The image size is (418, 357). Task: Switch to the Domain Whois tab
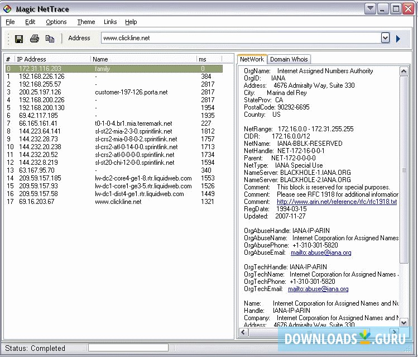point(289,59)
